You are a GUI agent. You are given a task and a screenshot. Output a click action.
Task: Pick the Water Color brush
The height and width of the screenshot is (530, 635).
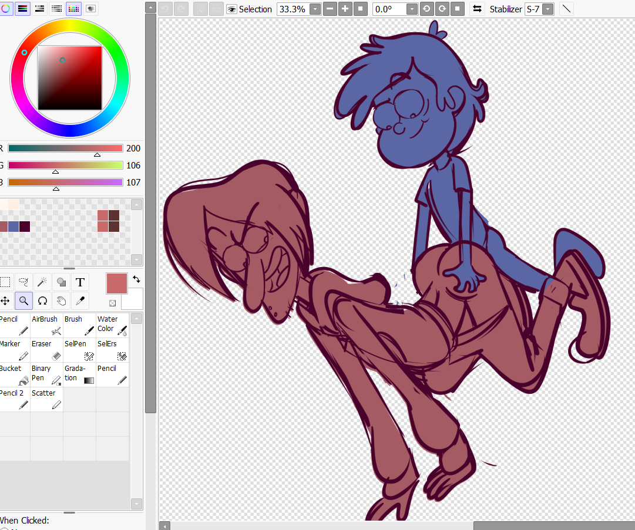[112, 325]
